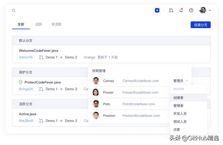The width and height of the screenshot is (223, 145).
Task: Click email Polo@codefever.com
Action: [139, 104]
